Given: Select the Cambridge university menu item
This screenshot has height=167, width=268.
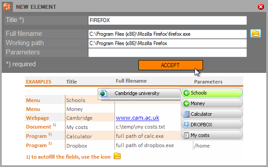Looking at the screenshot, I should [x=139, y=93].
